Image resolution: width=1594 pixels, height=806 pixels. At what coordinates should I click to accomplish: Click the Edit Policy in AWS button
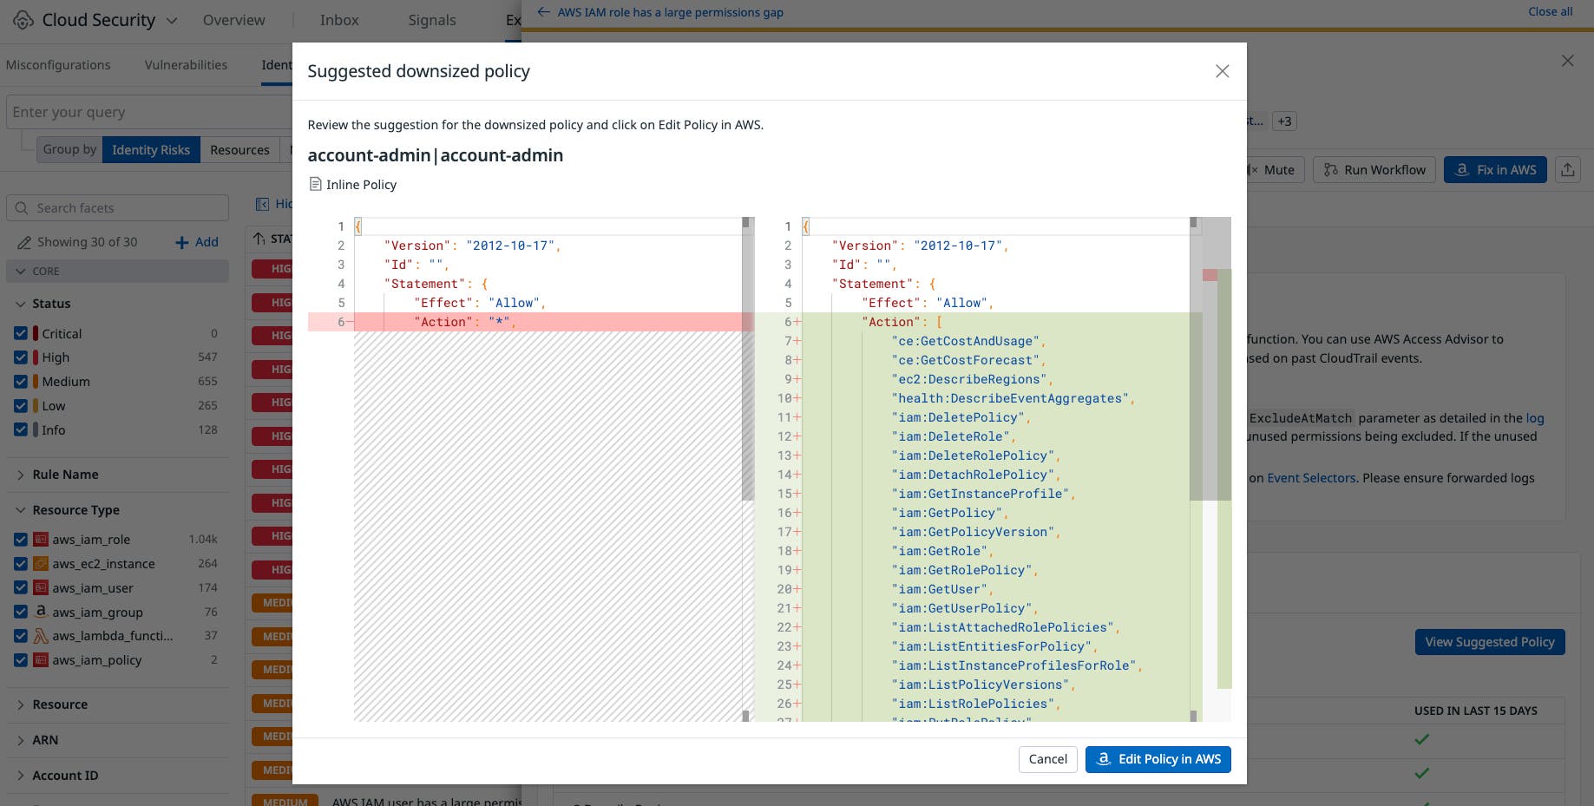pyautogui.click(x=1158, y=759)
